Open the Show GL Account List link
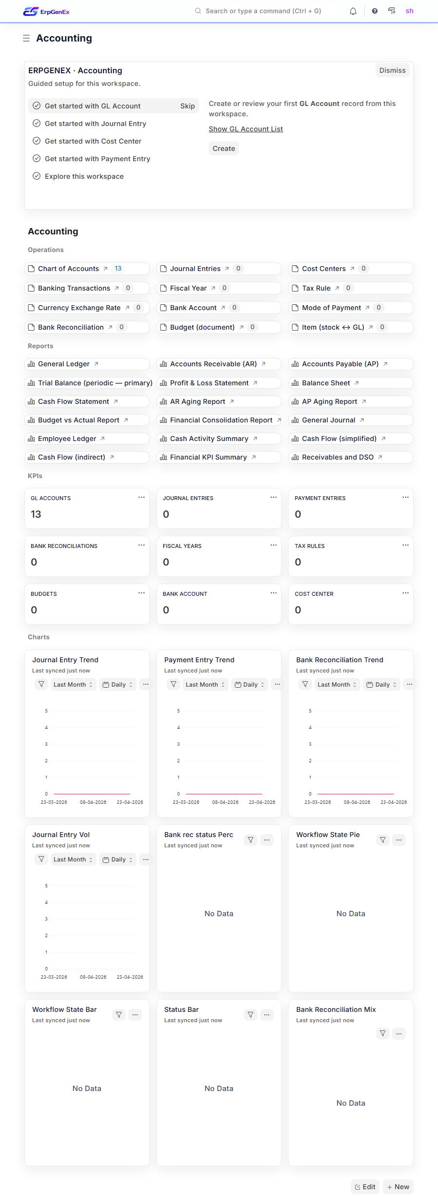This screenshot has height=1197, width=438. (x=245, y=129)
